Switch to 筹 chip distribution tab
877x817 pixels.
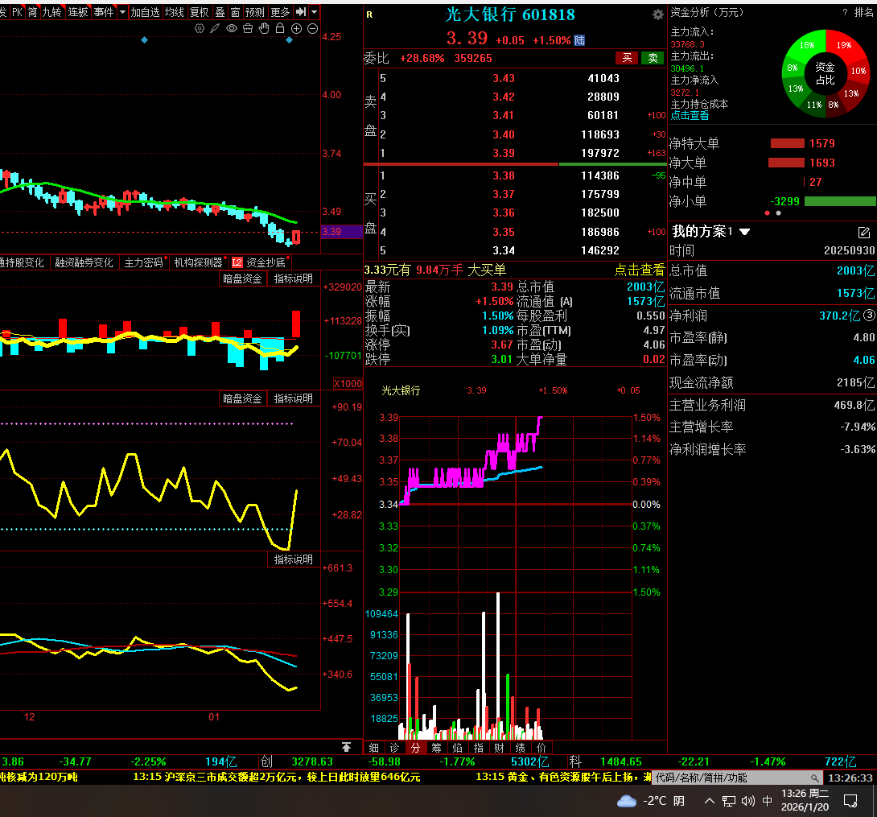click(436, 748)
